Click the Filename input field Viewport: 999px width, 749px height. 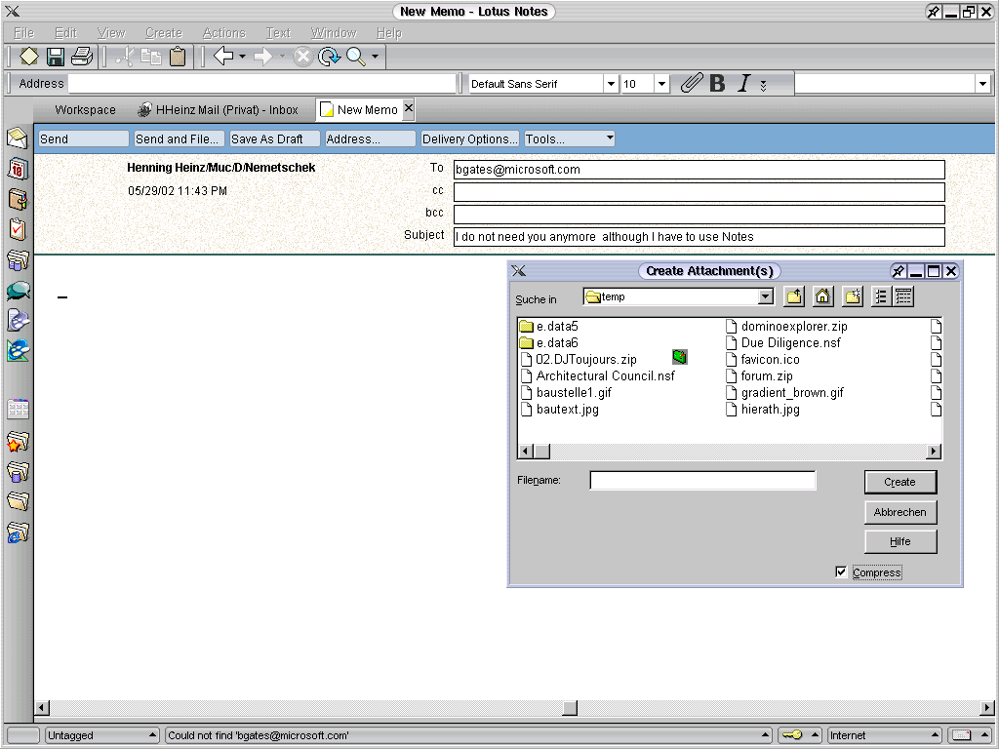[x=702, y=480]
